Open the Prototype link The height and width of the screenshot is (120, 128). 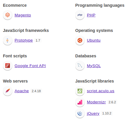pos(24,40)
